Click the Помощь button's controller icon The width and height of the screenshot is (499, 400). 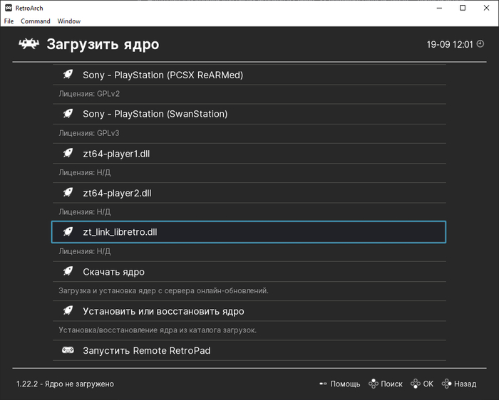pyautogui.click(x=323, y=384)
